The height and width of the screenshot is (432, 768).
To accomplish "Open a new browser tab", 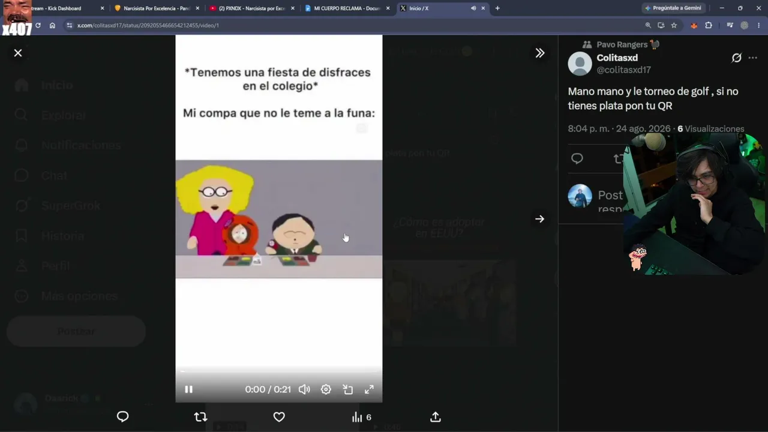I will point(497,8).
